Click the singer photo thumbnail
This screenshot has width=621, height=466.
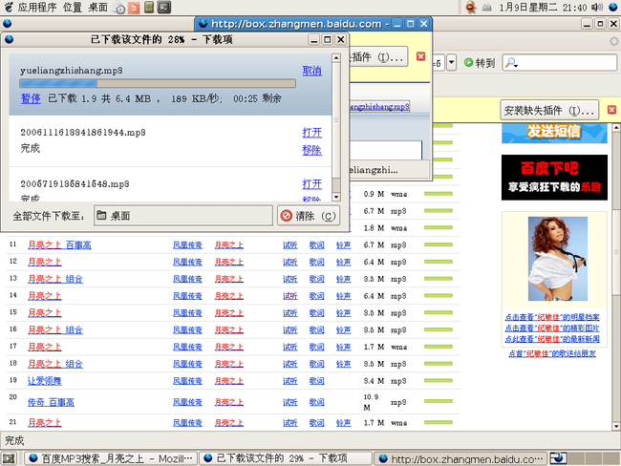(558, 259)
